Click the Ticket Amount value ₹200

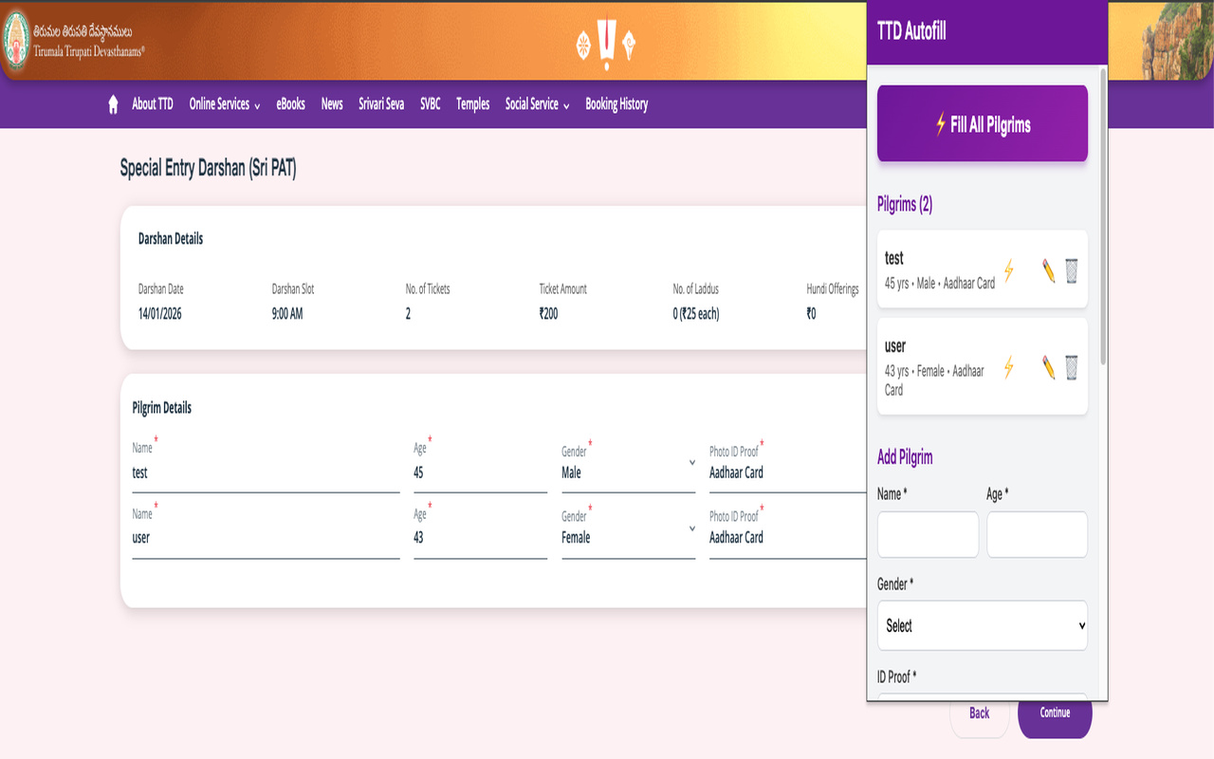[x=548, y=313]
